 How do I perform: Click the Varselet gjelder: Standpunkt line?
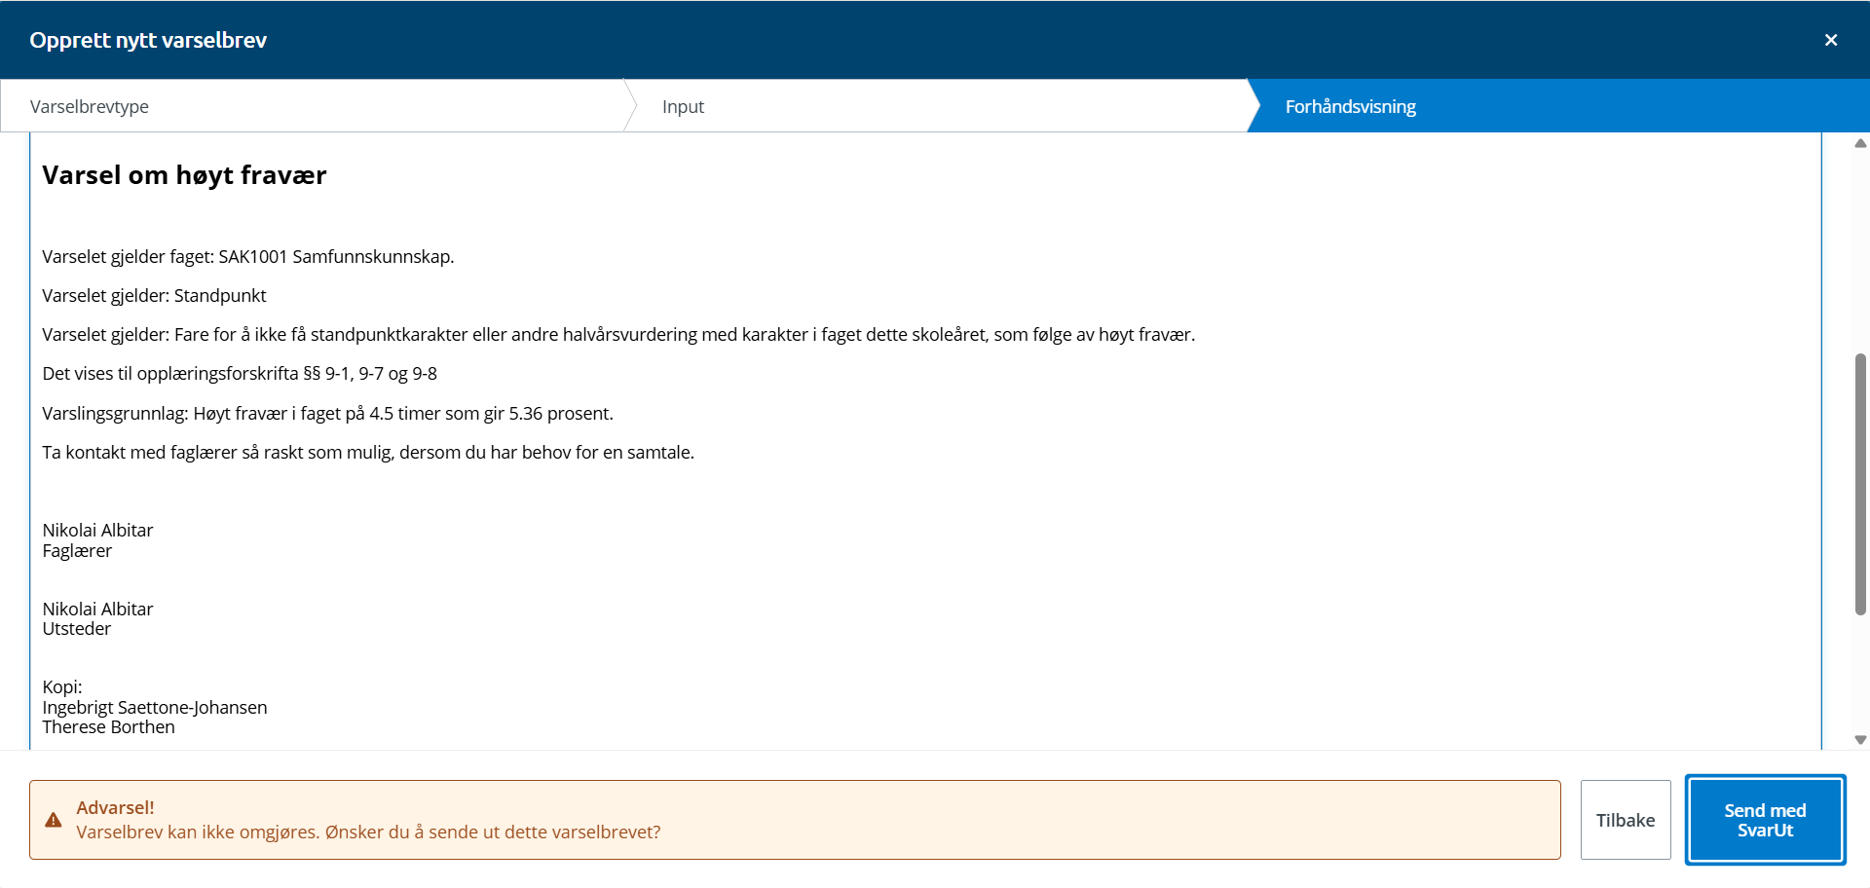[x=154, y=296]
